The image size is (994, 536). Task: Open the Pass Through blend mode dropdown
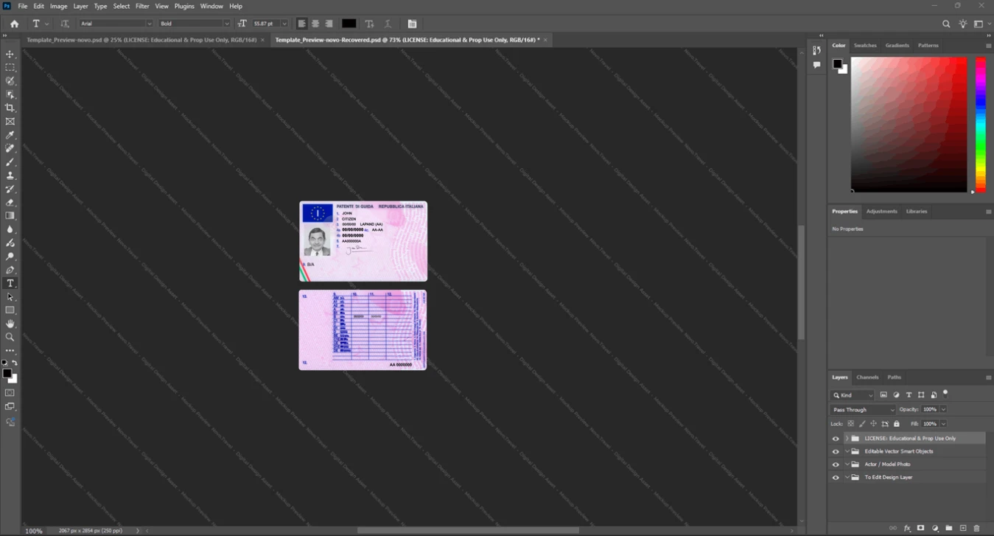pos(863,410)
